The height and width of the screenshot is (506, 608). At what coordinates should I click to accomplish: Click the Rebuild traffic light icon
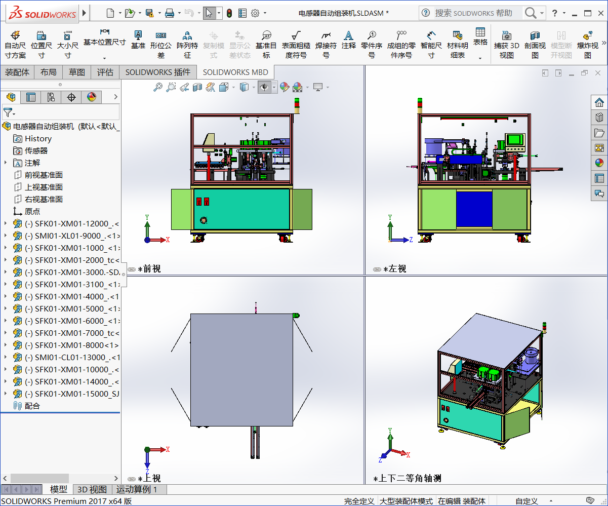(229, 13)
